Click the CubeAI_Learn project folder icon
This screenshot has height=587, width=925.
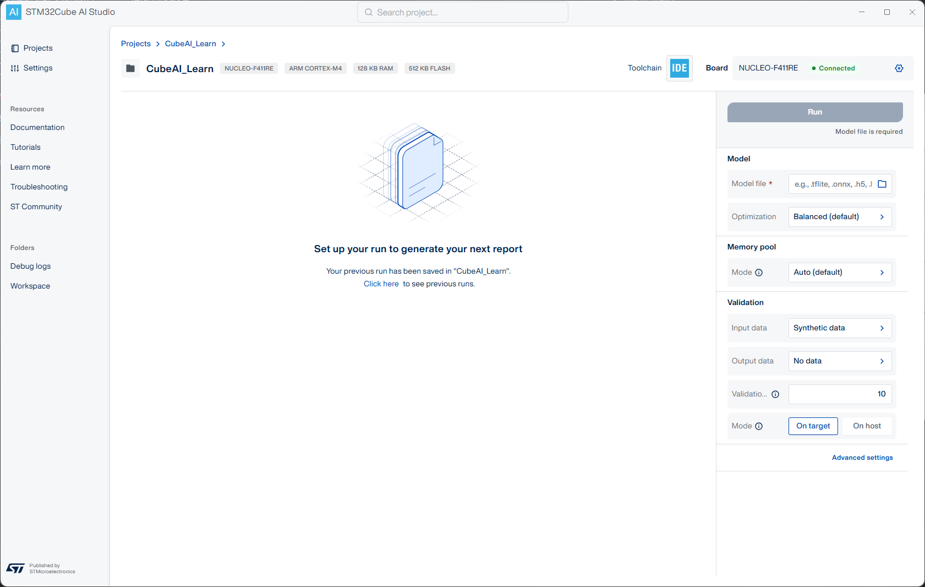pos(130,68)
